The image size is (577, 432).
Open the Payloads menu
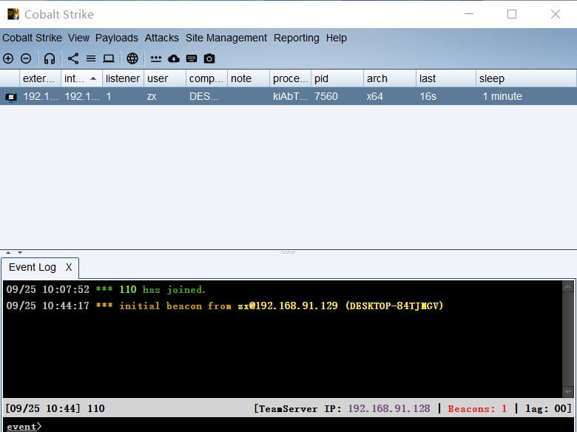pos(117,38)
